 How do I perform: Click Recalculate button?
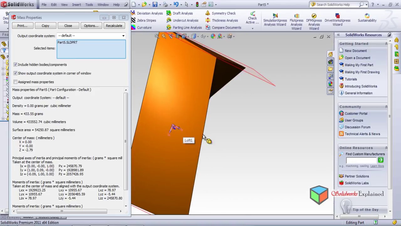tap(114, 26)
